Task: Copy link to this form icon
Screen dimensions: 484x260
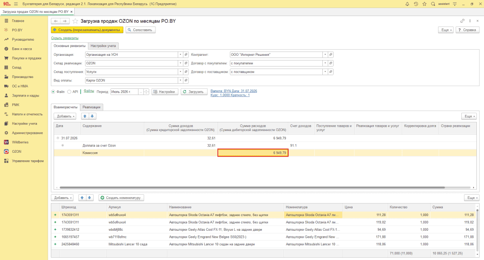Action: click(x=462, y=21)
